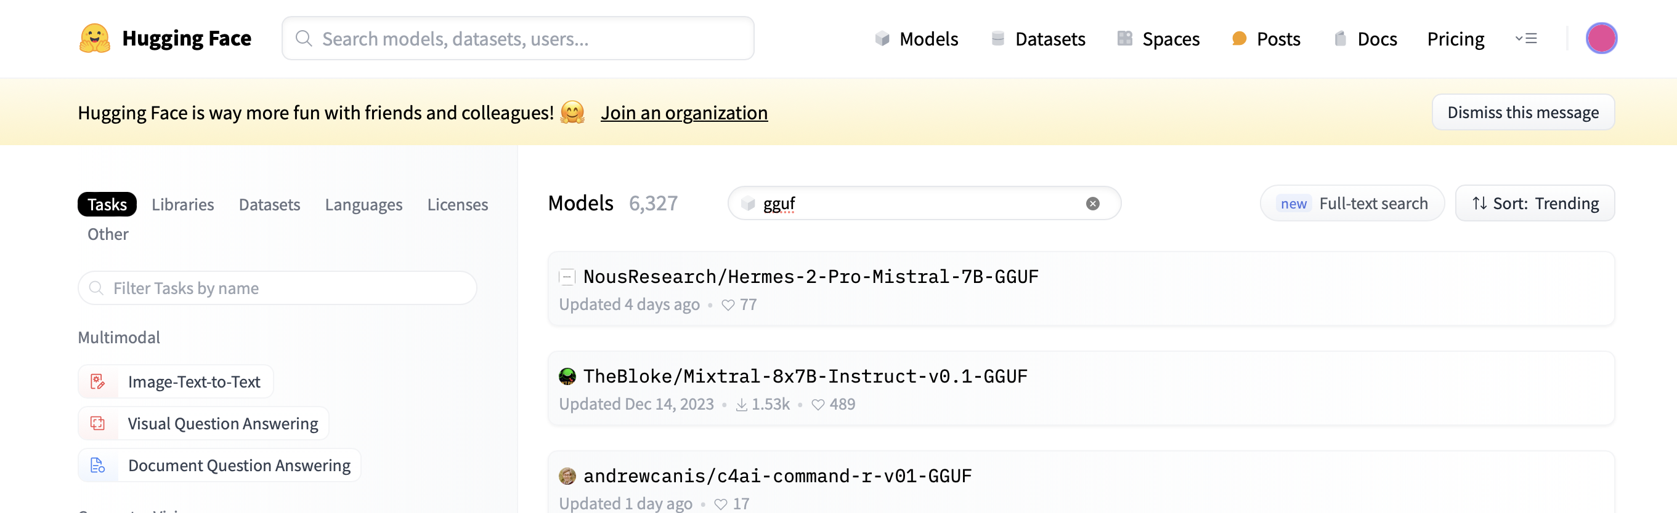
Task: Expand the more menu beside Pricing
Action: pos(1525,39)
